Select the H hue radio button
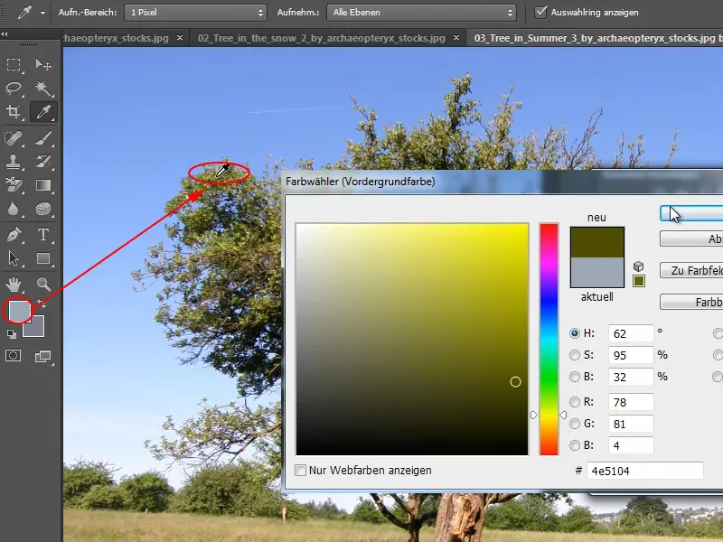 (x=575, y=333)
